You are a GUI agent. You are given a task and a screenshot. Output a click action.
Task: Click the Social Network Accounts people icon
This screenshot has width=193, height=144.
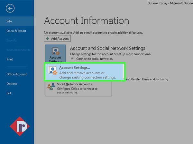[51, 86]
